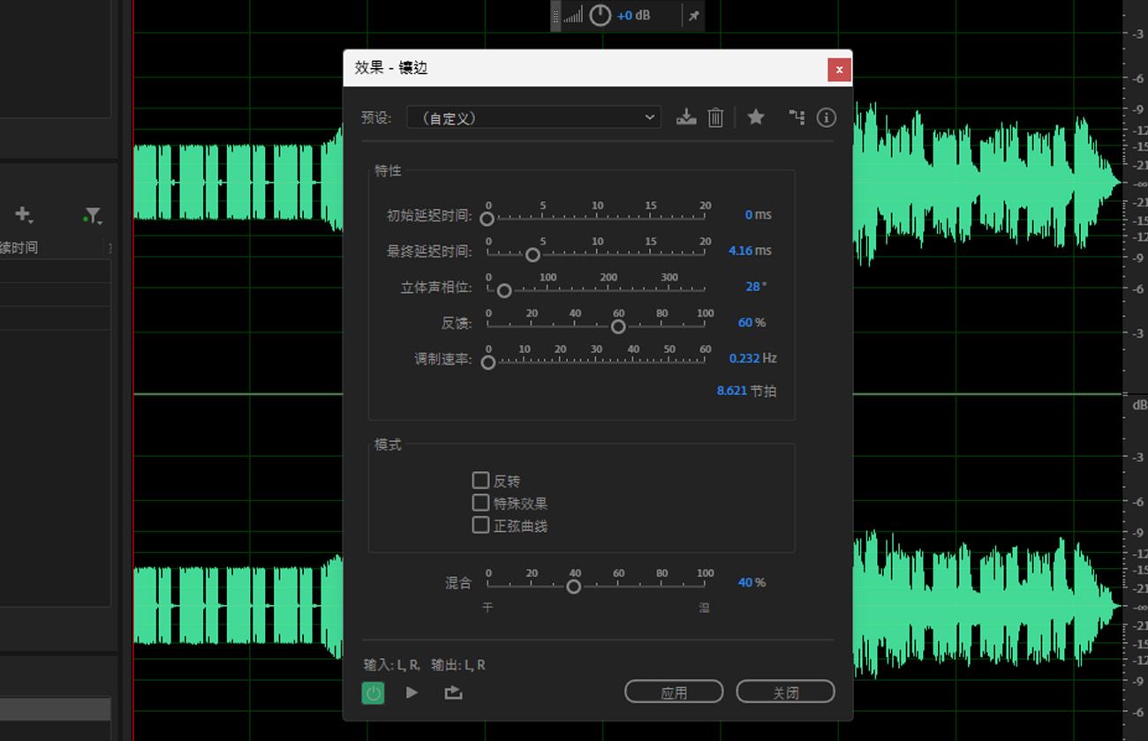Play the effect preview
This screenshot has width=1148, height=741.
[412, 692]
